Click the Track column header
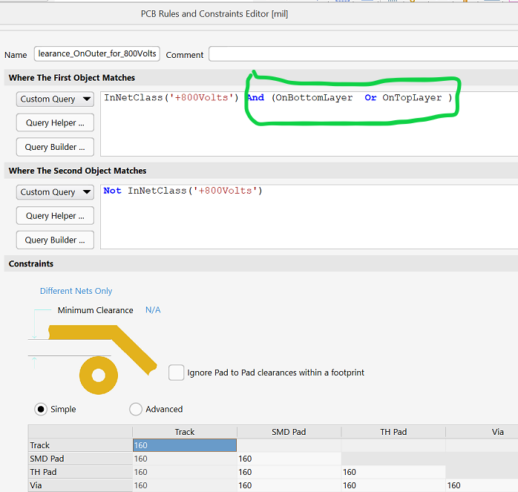 185,432
